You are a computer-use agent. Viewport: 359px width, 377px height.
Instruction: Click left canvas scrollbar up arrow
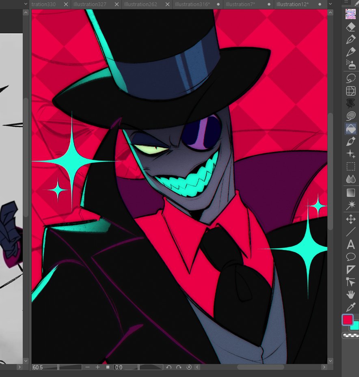26,13
